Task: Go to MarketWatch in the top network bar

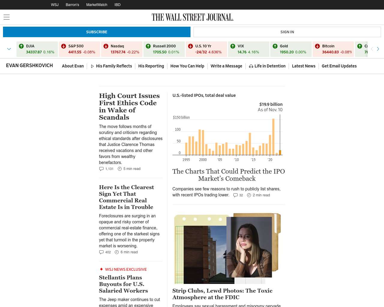Action: (97, 5)
